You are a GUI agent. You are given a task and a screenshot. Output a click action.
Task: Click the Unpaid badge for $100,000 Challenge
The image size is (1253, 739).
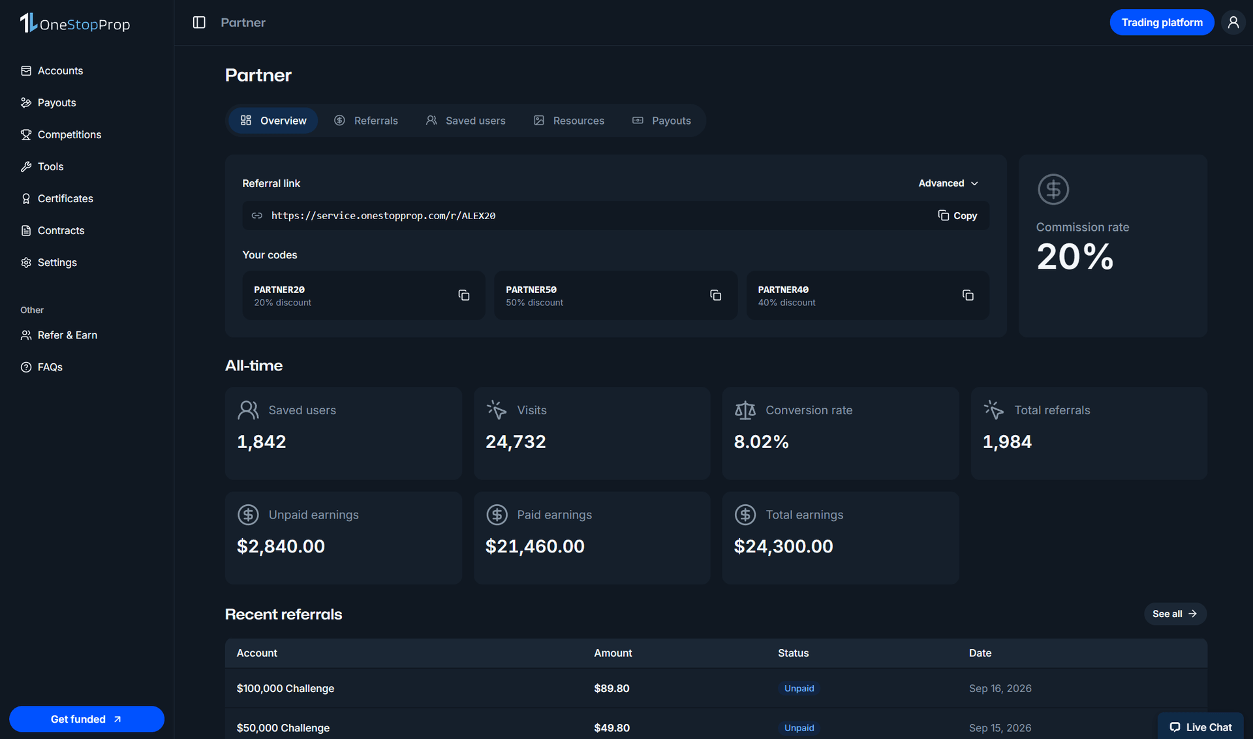tap(799, 688)
